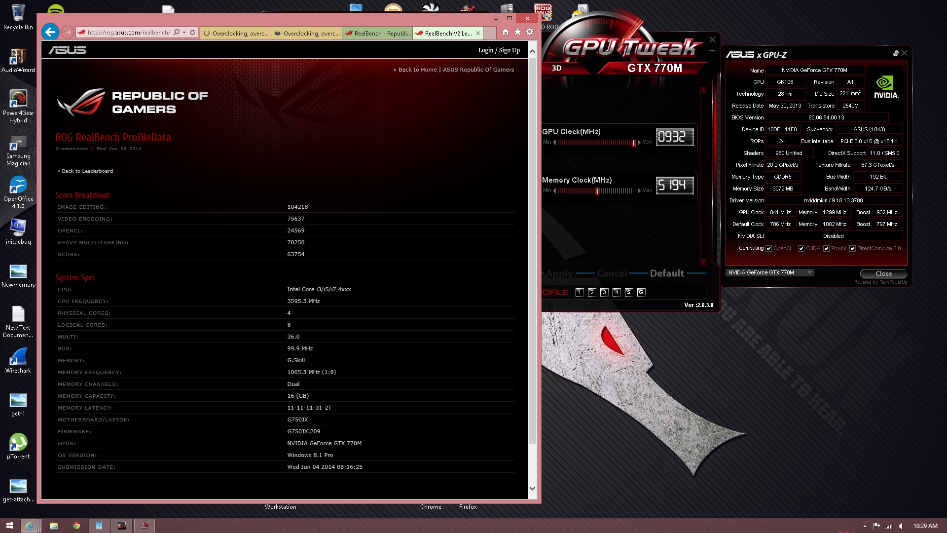Image resolution: width=947 pixels, height=533 pixels.
Task: Toggle DirectCompute 5.0 checkbox
Action: [x=852, y=249]
